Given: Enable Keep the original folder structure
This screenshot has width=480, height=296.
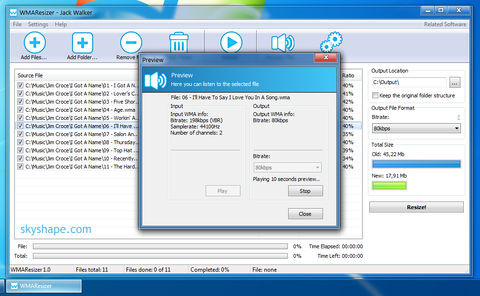Looking at the screenshot, I should 376,95.
